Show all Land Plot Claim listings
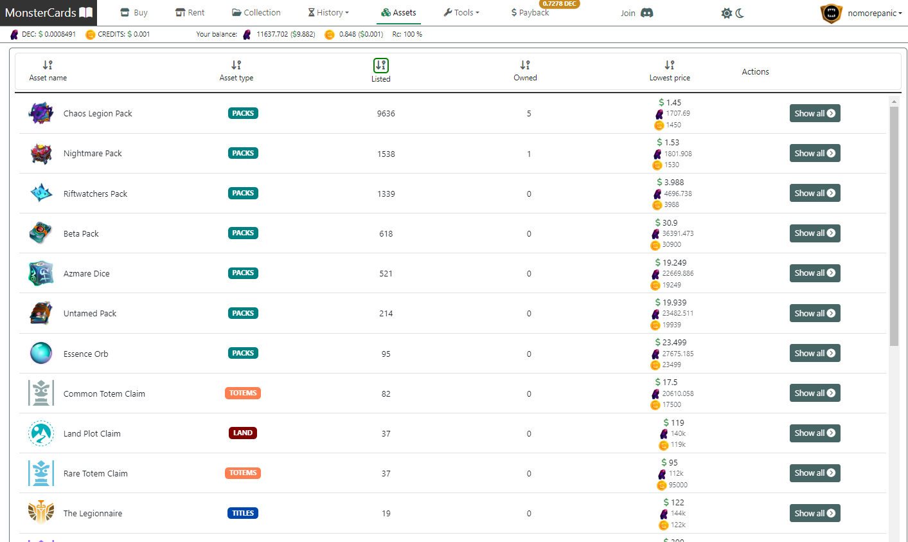This screenshot has width=908, height=542. point(815,433)
